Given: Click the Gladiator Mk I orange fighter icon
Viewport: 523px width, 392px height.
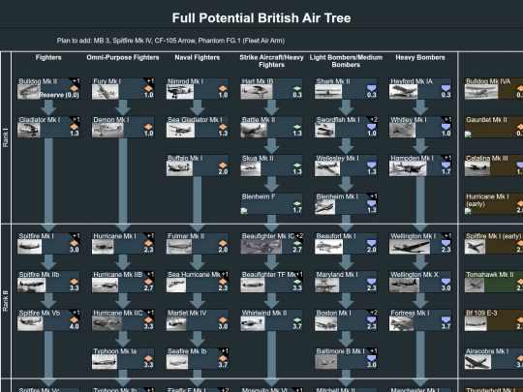Looking at the screenshot, I should pos(74,127).
